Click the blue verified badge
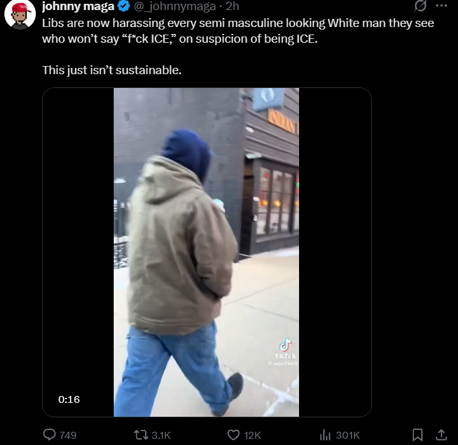The image size is (458, 445). pos(124,6)
